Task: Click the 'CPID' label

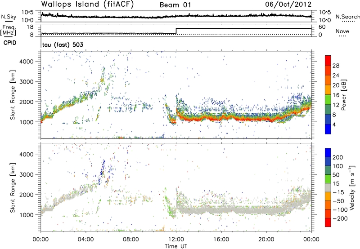Action: pyautogui.click(x=10, y=43)
